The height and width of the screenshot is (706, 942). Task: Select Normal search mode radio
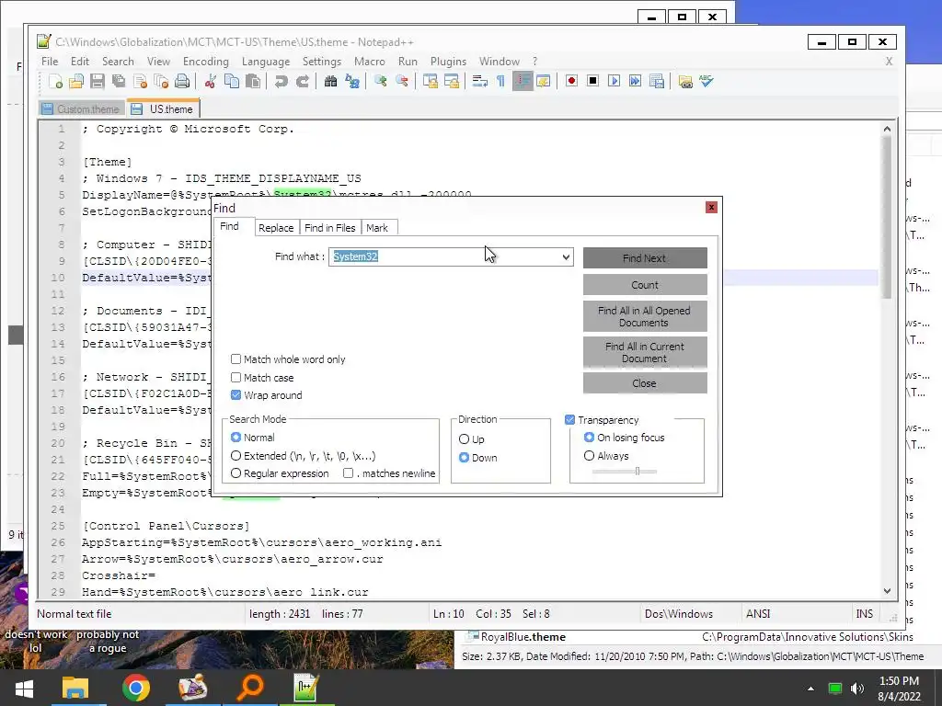coord(236,438)
